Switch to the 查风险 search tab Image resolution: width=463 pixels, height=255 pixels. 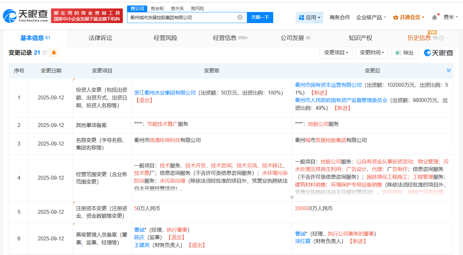tap(198, 8)
